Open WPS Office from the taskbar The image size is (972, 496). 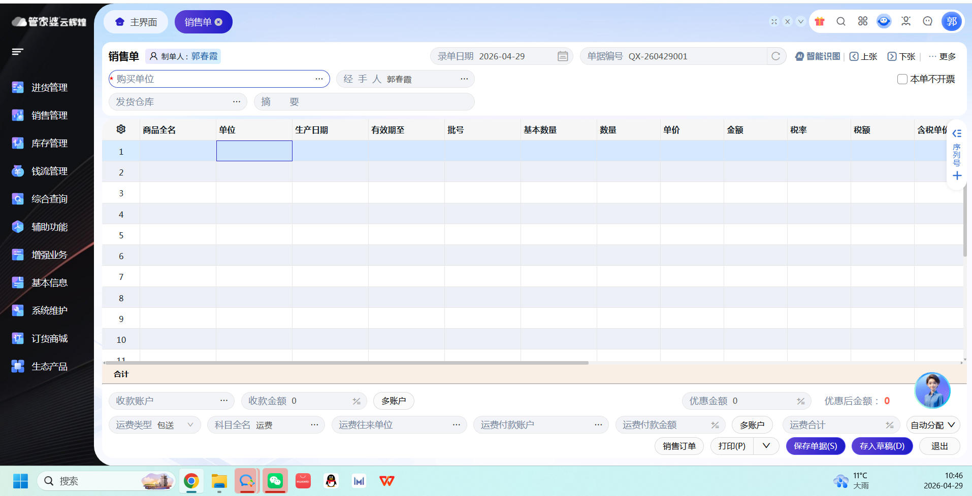(x=387, y=481)
